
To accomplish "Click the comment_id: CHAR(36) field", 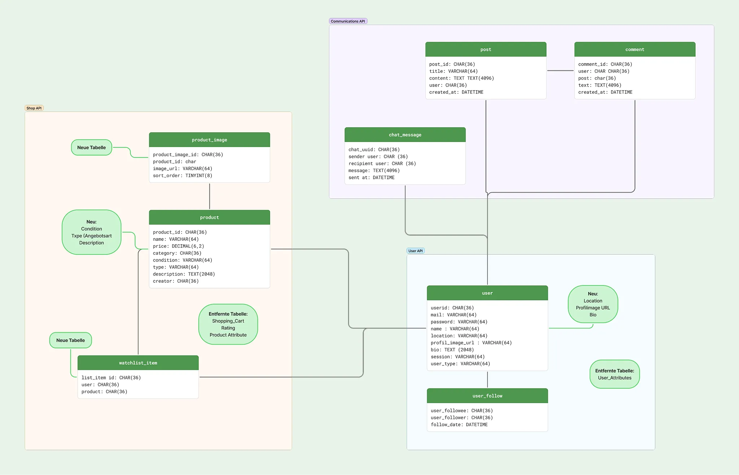I will coord(605,64).
